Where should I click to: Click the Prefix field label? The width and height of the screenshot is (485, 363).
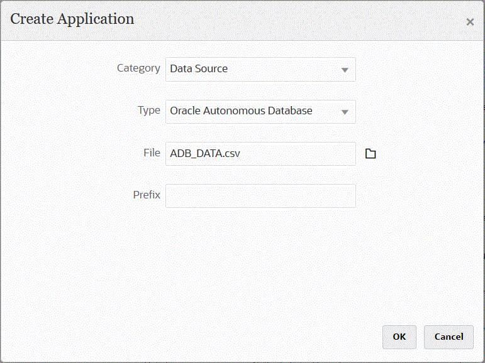tap(147, 195)
